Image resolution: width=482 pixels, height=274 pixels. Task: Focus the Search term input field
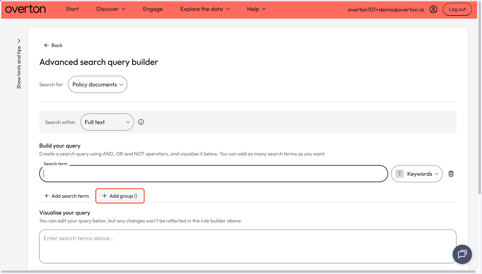click(214, 174)
